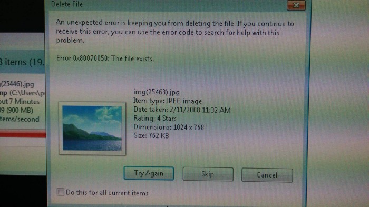Skip deleting this file

tap(208, 174)
